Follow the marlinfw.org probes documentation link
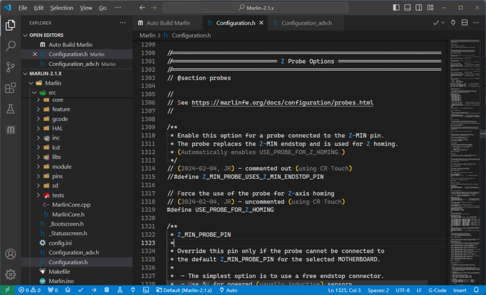Image resolution: width=486 pixels, height=295 pixels. tap(282, 102)
